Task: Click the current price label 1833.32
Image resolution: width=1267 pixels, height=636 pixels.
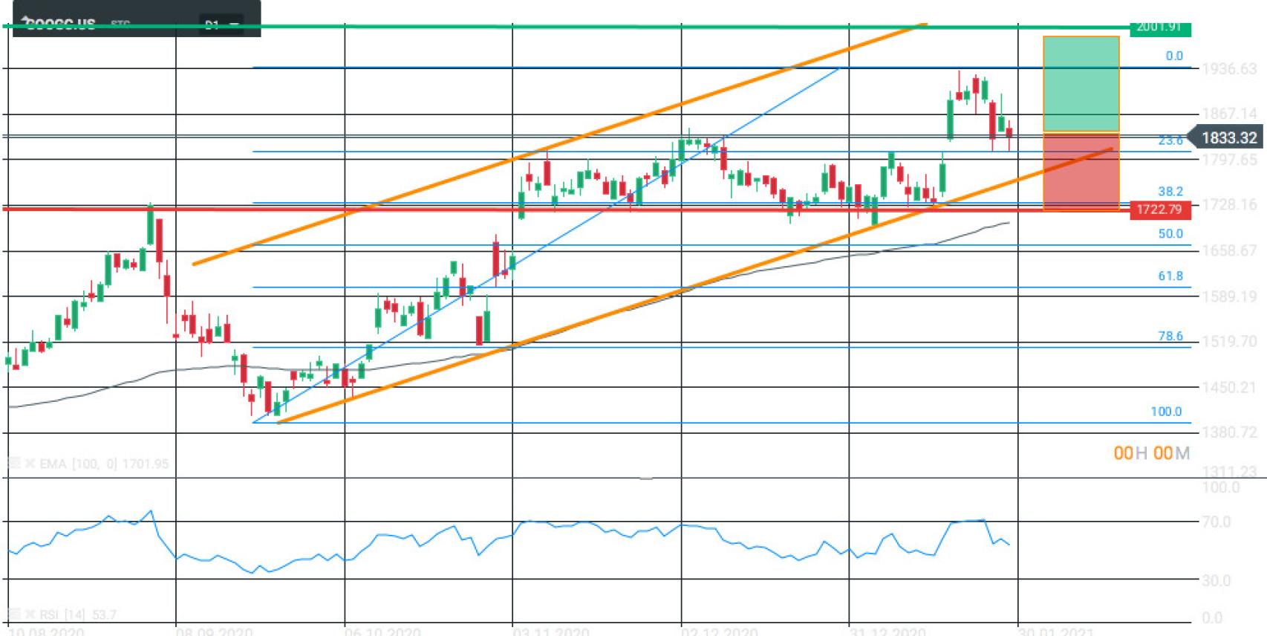Action: pyautogui.click(x=1228, y=137)
